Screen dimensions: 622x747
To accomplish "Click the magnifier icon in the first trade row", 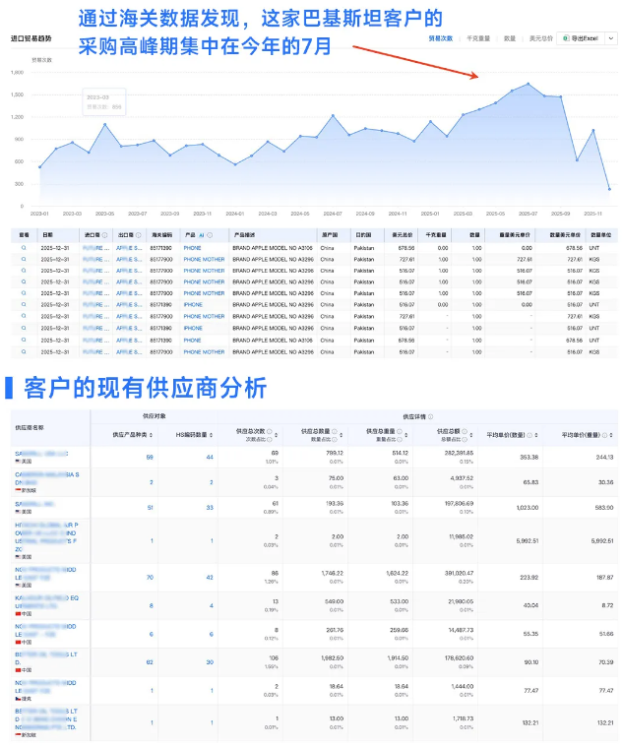I will pos(24,248).
